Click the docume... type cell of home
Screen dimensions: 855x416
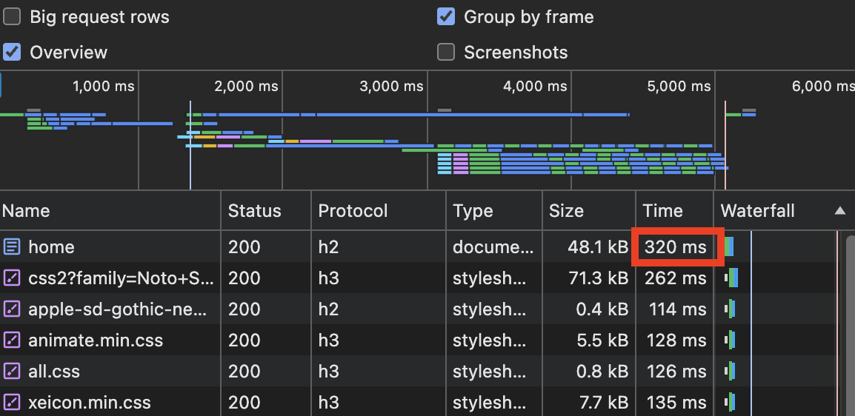pyautogui.click(x=494, y=247)
